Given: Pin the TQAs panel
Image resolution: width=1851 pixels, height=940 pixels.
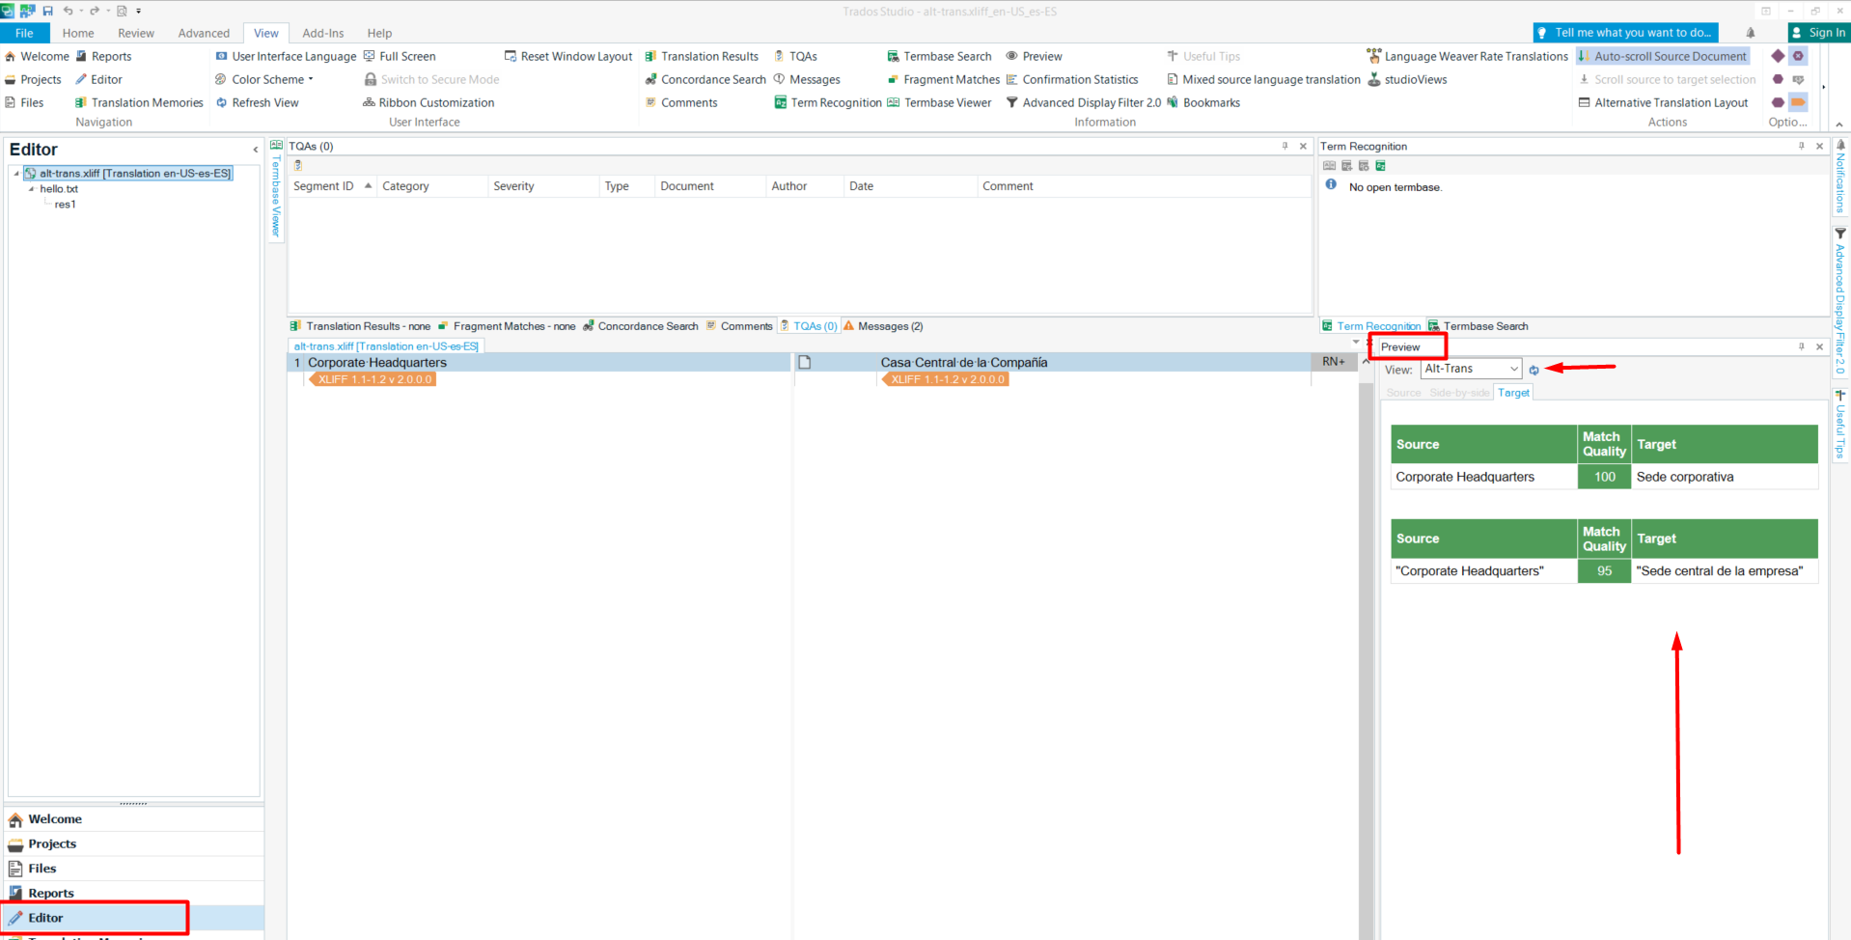Looking at the screenshot, I should (x=1285, y=146).
